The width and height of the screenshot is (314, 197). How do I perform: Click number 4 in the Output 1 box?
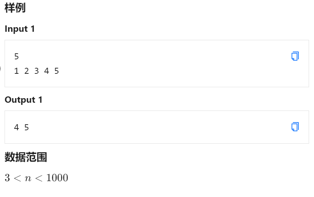tap(16, 127)
